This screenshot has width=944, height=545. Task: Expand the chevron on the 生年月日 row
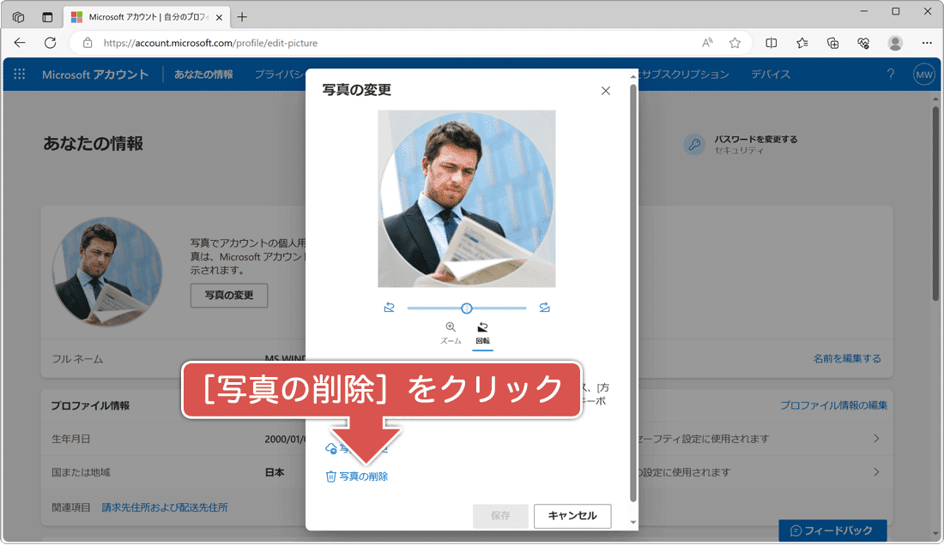[x=876, y=437]
